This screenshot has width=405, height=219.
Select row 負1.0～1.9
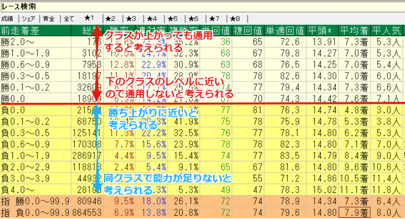202,156
